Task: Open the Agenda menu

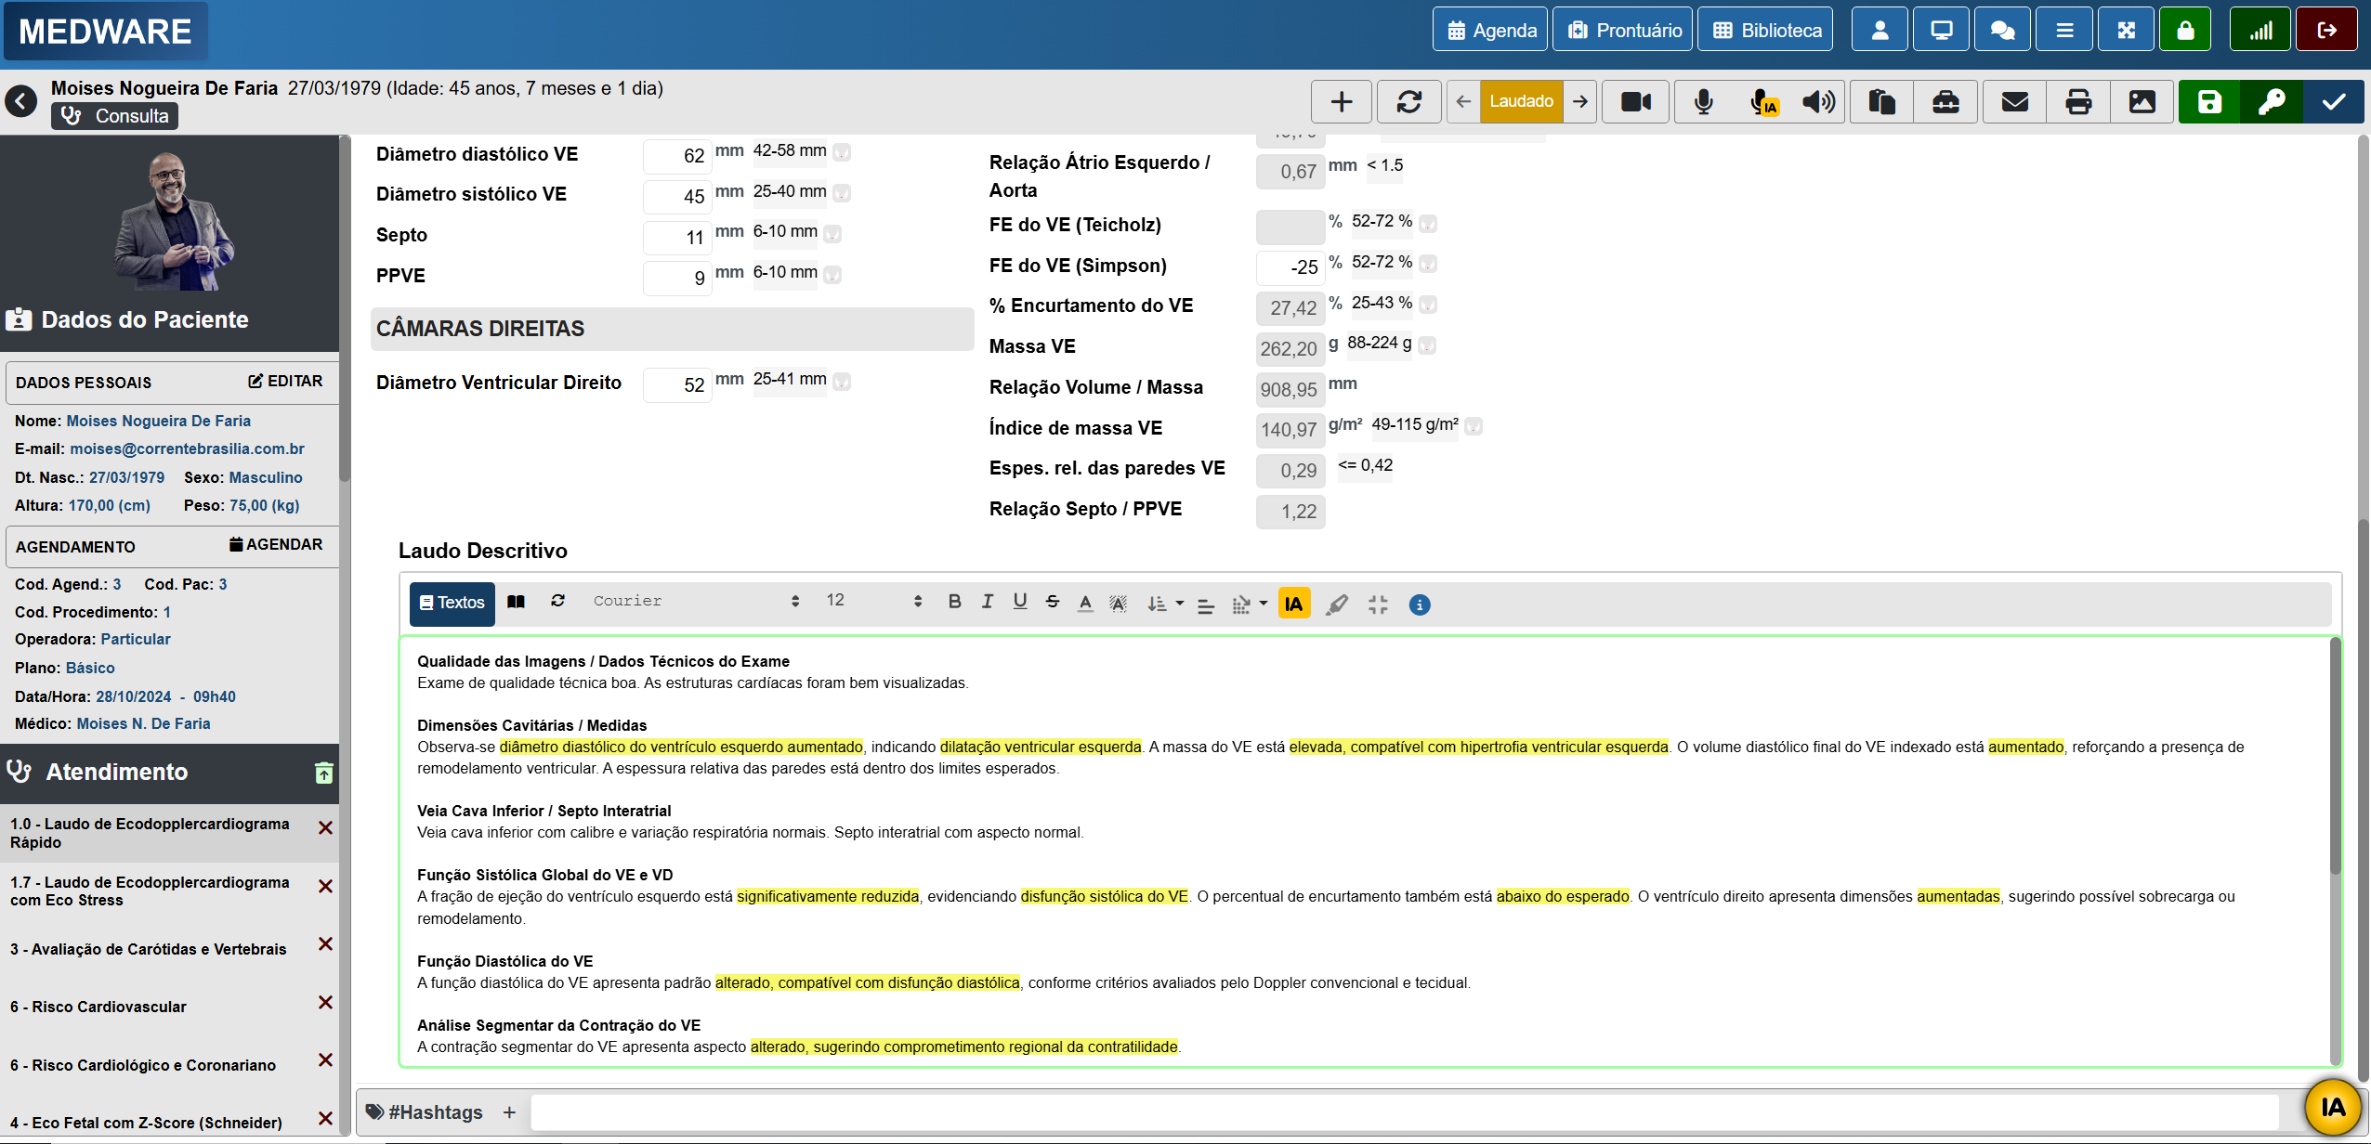Action: (x=1490, y=31)
